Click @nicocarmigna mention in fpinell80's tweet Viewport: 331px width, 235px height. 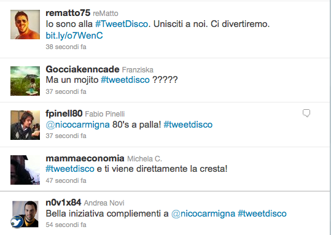click(x=77, y=125)
